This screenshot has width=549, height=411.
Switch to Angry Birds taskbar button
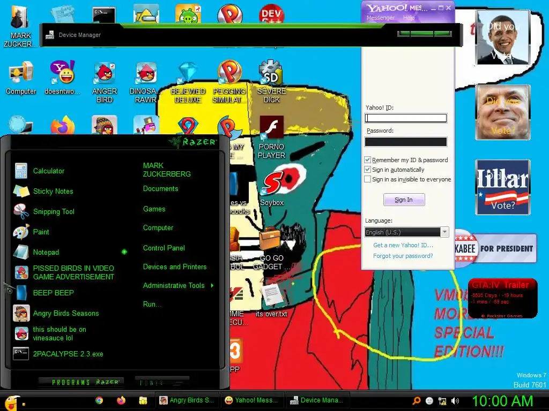187,400
